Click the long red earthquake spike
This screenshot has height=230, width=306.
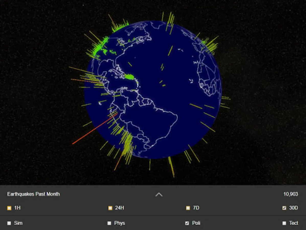pyautogui.click(x=95, y=129)
